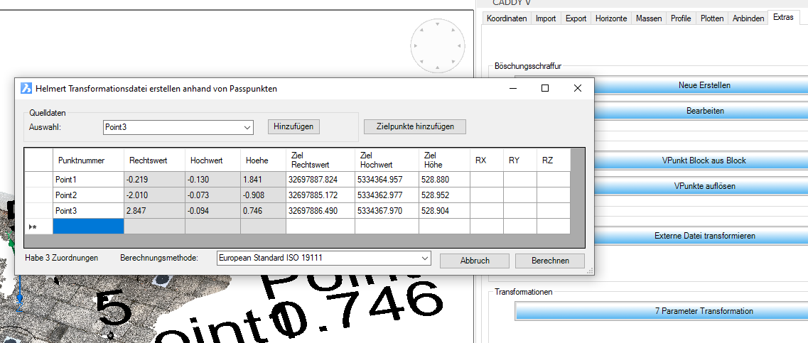The image size is (808, 343).
Task: Switch to the Koordinaten tab
Action: click(507, 18)
